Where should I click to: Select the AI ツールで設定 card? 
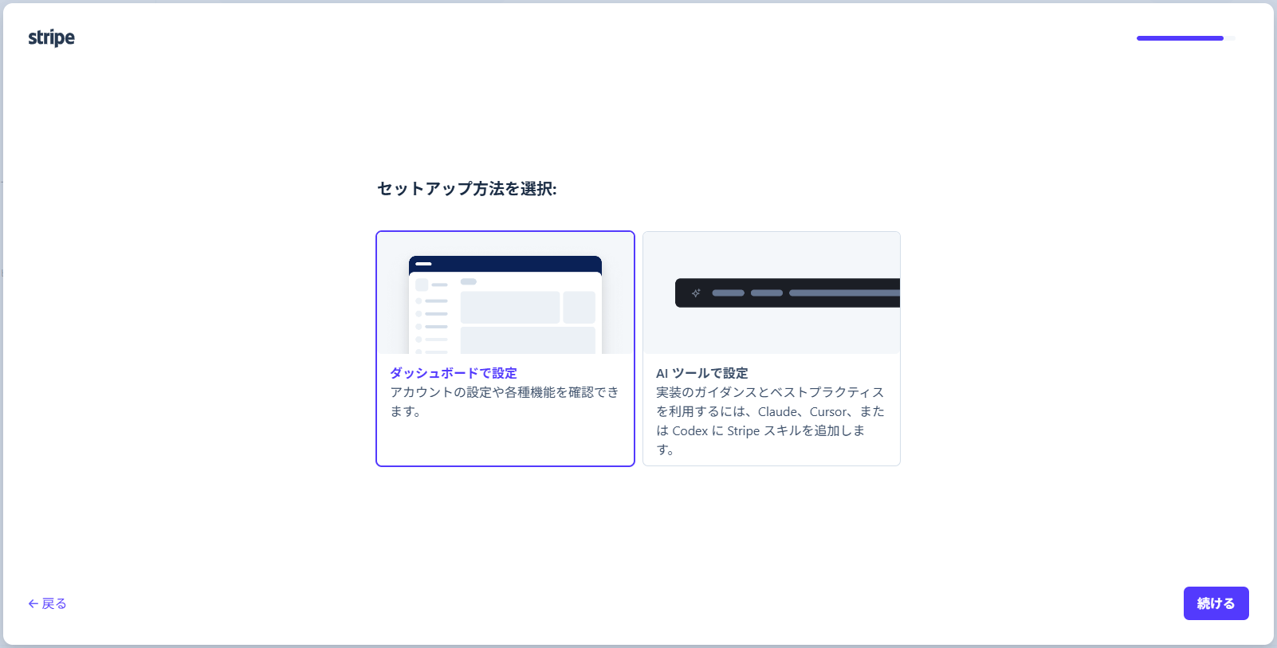coord(772,348)
